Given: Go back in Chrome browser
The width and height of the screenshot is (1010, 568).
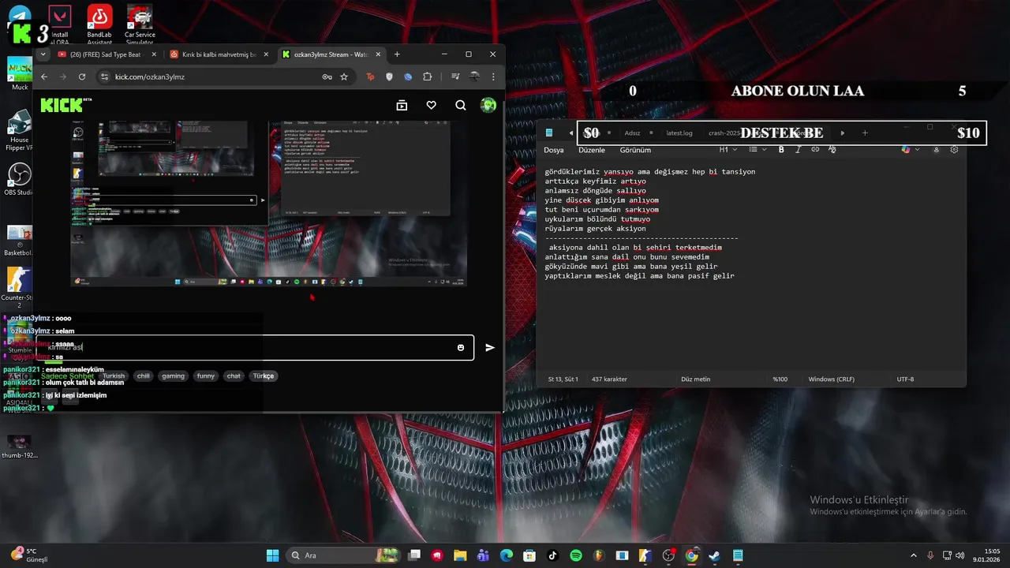Looking at the screenshot, I should click(44, 77).
